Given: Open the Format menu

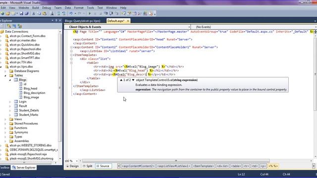Looking at the screenshot, I should 79,8.
